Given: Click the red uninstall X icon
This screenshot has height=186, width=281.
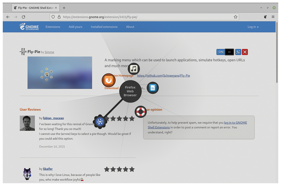Looking at the screenshot, I should [x=245, y=52].
